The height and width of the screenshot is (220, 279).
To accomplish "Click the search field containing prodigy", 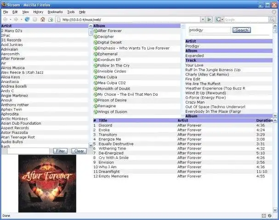I will (210, 30).
